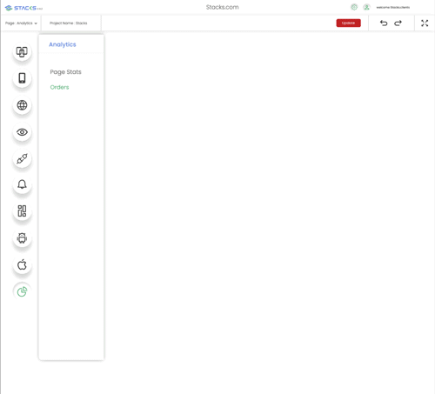Open the Page Analytics dropdown
Viewport: 435px width, 394px height.
point(21,23)
